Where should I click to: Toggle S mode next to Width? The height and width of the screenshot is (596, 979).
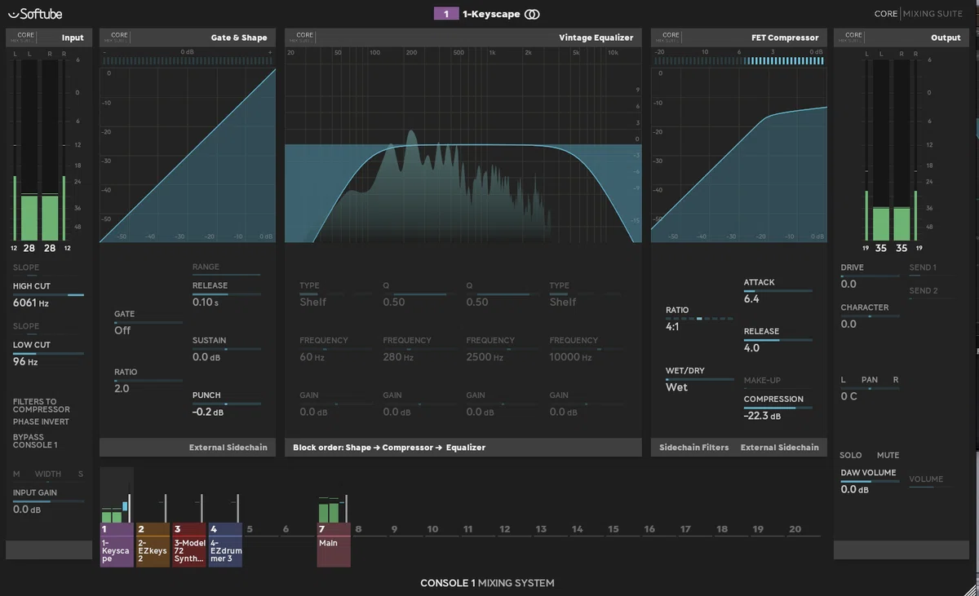[80, 474]
